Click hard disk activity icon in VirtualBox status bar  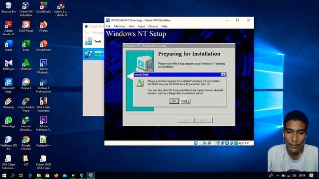(196, 143)
